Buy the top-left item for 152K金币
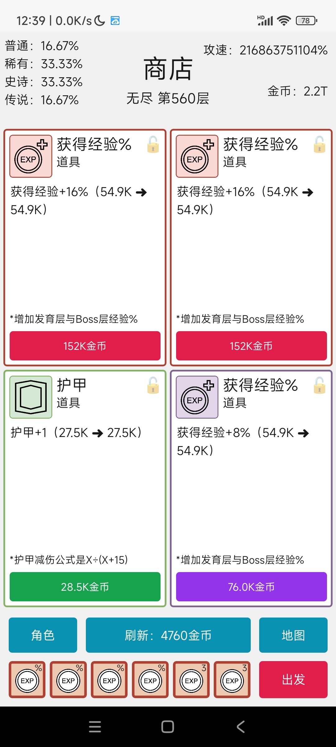Image resolution: width=336 pixels, height=747 pixels. pyautogui.click(x=85, y=346)
